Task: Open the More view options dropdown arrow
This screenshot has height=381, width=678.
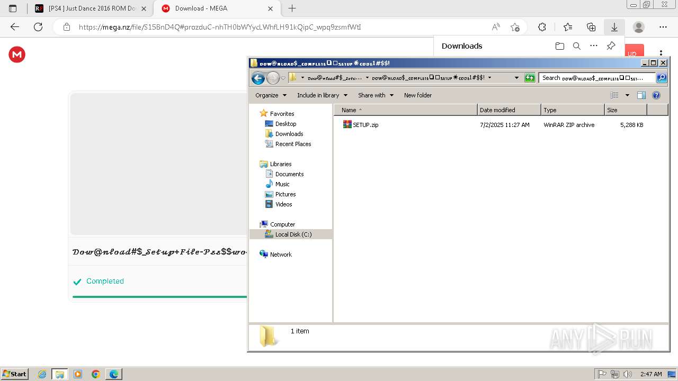Action: pyautogui.click(x=627, y=95)
